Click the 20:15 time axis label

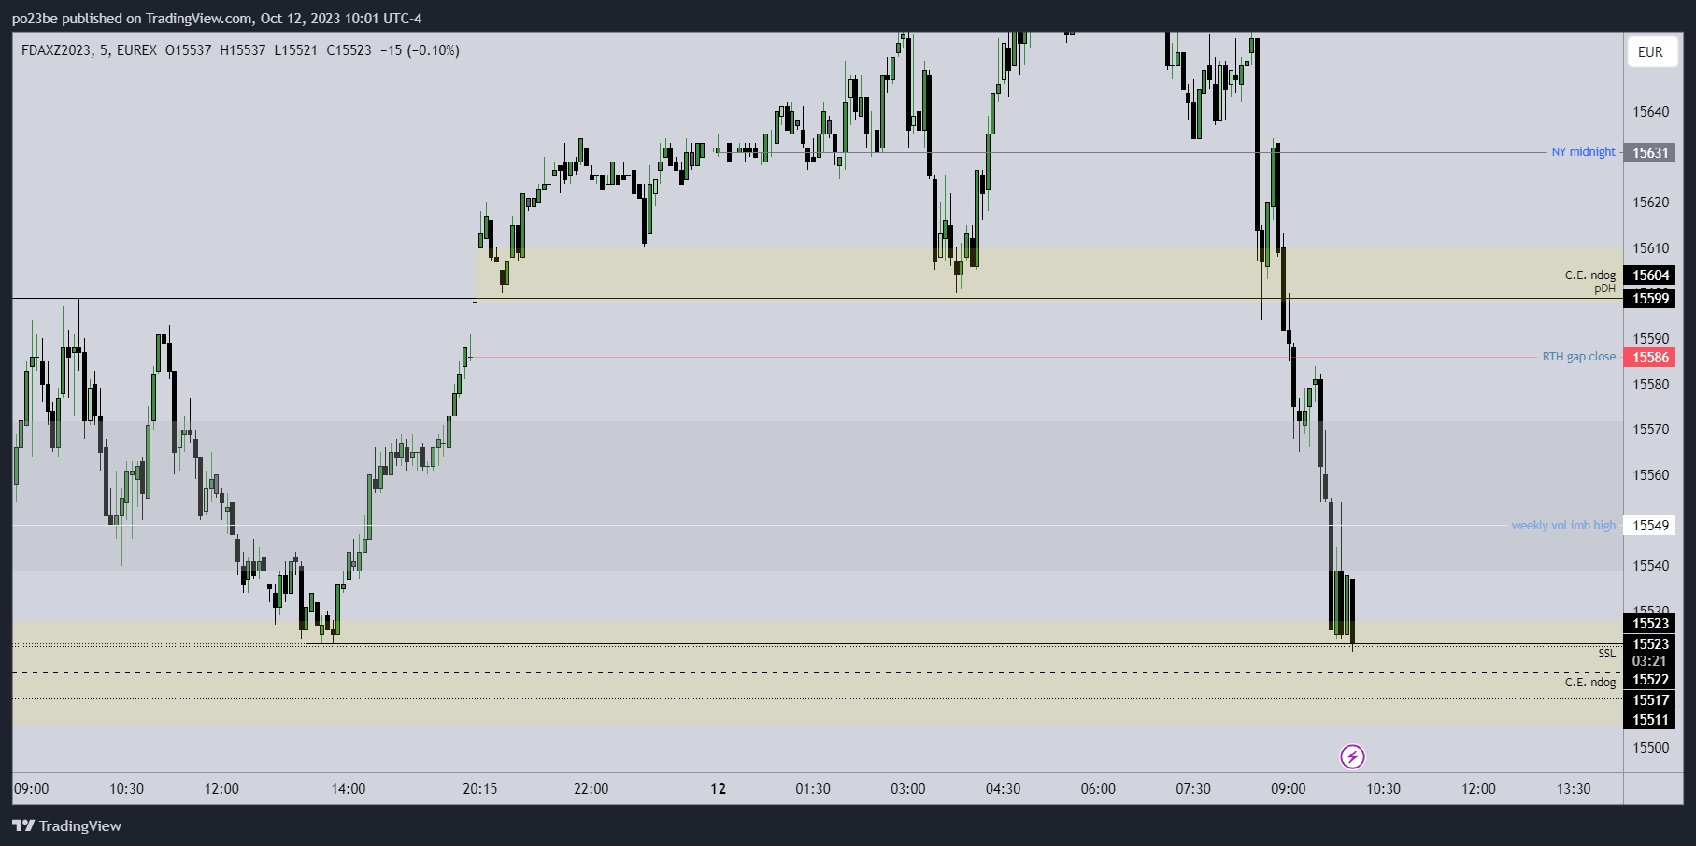click(480, 789)
